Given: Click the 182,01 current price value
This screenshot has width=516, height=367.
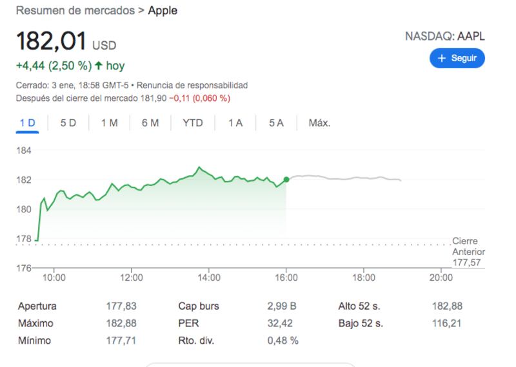Looking at the screenshot, I should click(x=51, y=41).
